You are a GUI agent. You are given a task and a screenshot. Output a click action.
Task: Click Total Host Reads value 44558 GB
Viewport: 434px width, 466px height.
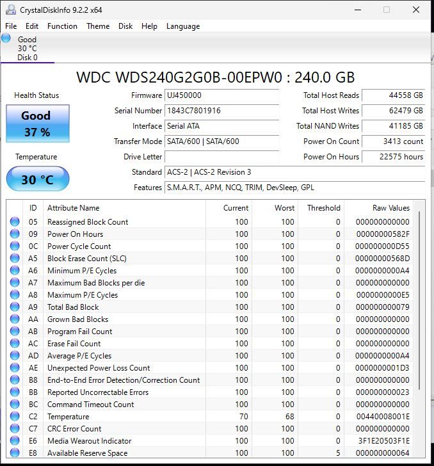coord(394,95)
